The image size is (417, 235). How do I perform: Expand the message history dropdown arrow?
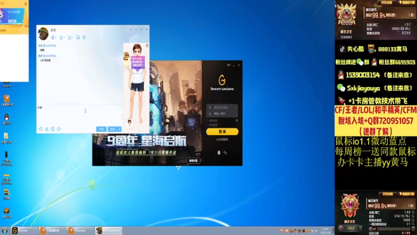(62, 129)
